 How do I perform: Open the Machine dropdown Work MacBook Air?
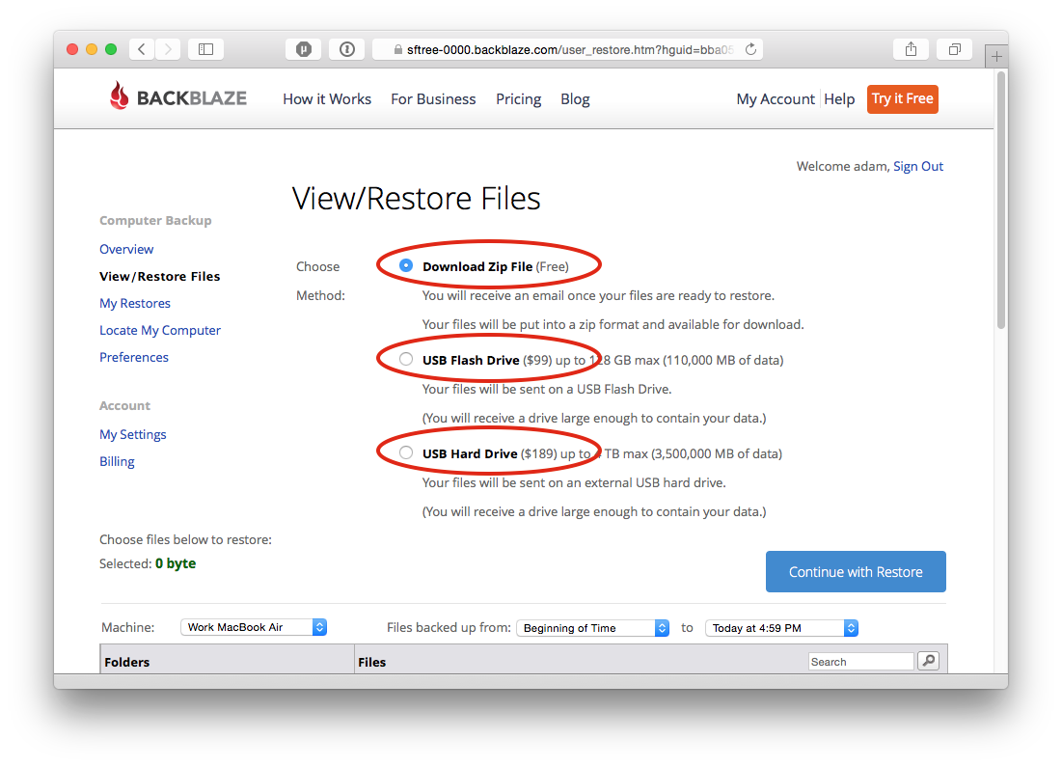tap(254, 627)
